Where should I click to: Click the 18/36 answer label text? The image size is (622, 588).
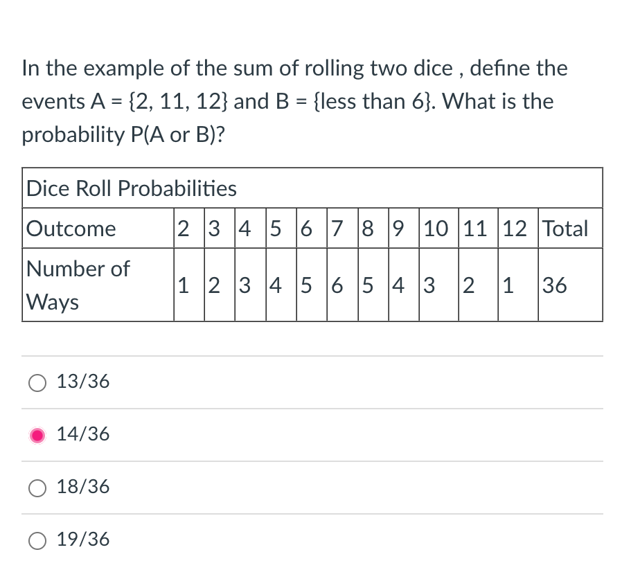[82, 488]
